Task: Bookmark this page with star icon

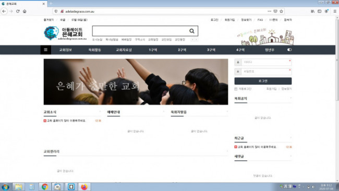Action: coord(281,11)
